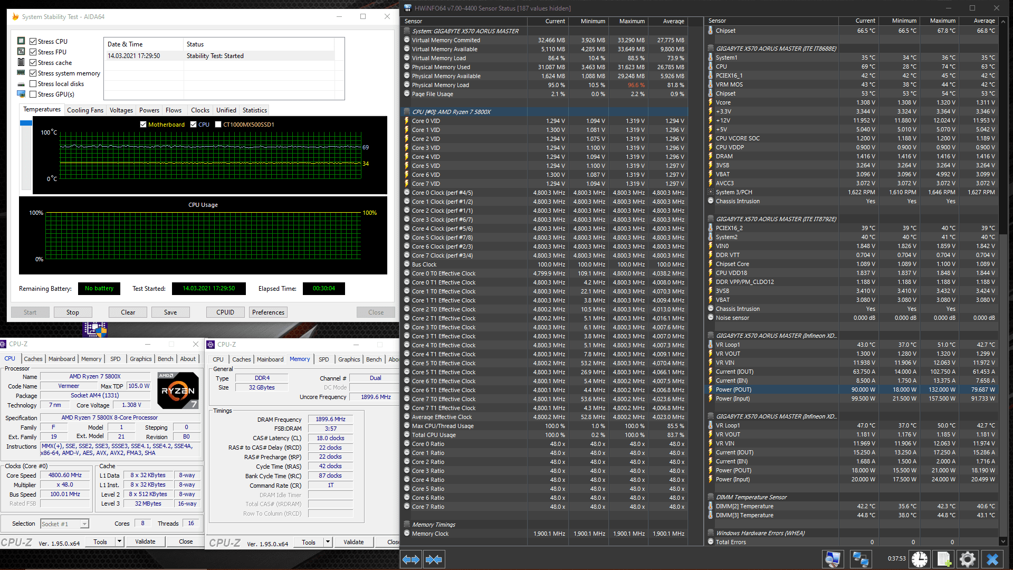Collapse the DIMM Temperature Sensor group

tap(711, 497)
